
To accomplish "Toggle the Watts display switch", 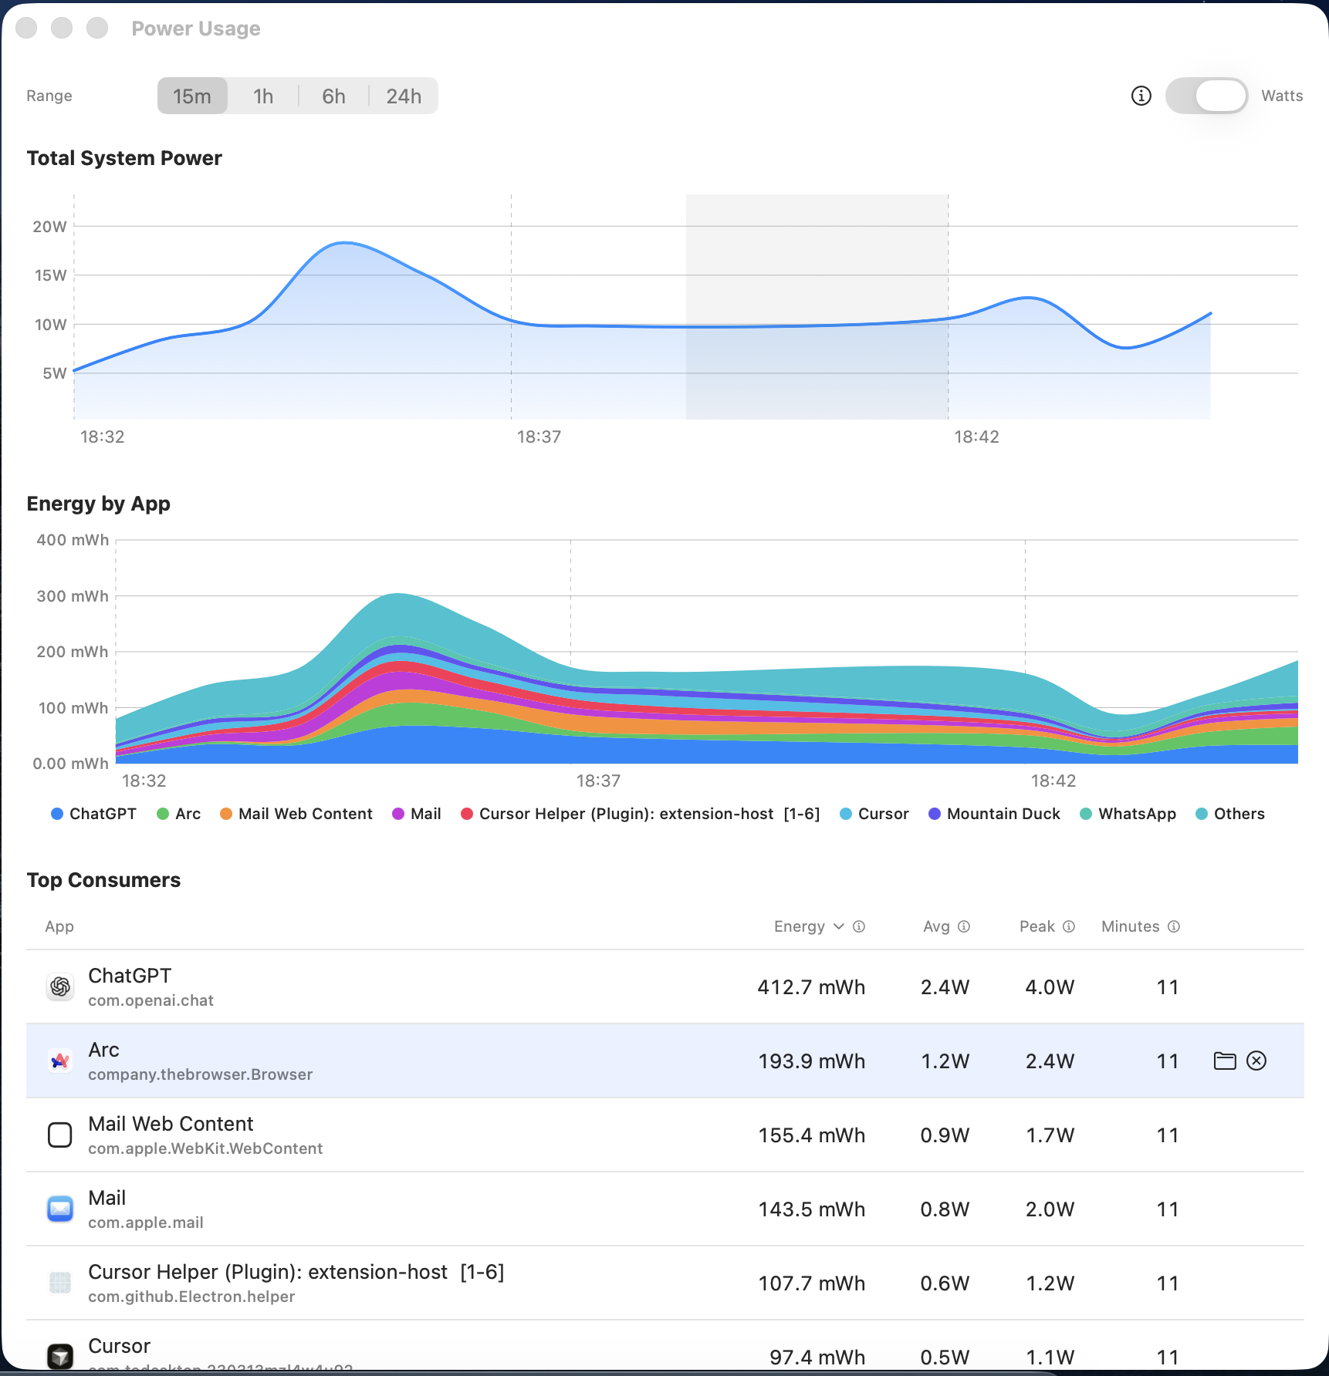I will tap(1206, 96).
